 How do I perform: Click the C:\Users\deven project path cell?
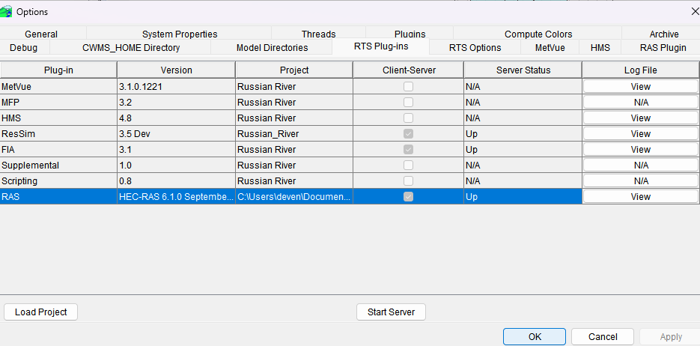(x=294, y=196)
